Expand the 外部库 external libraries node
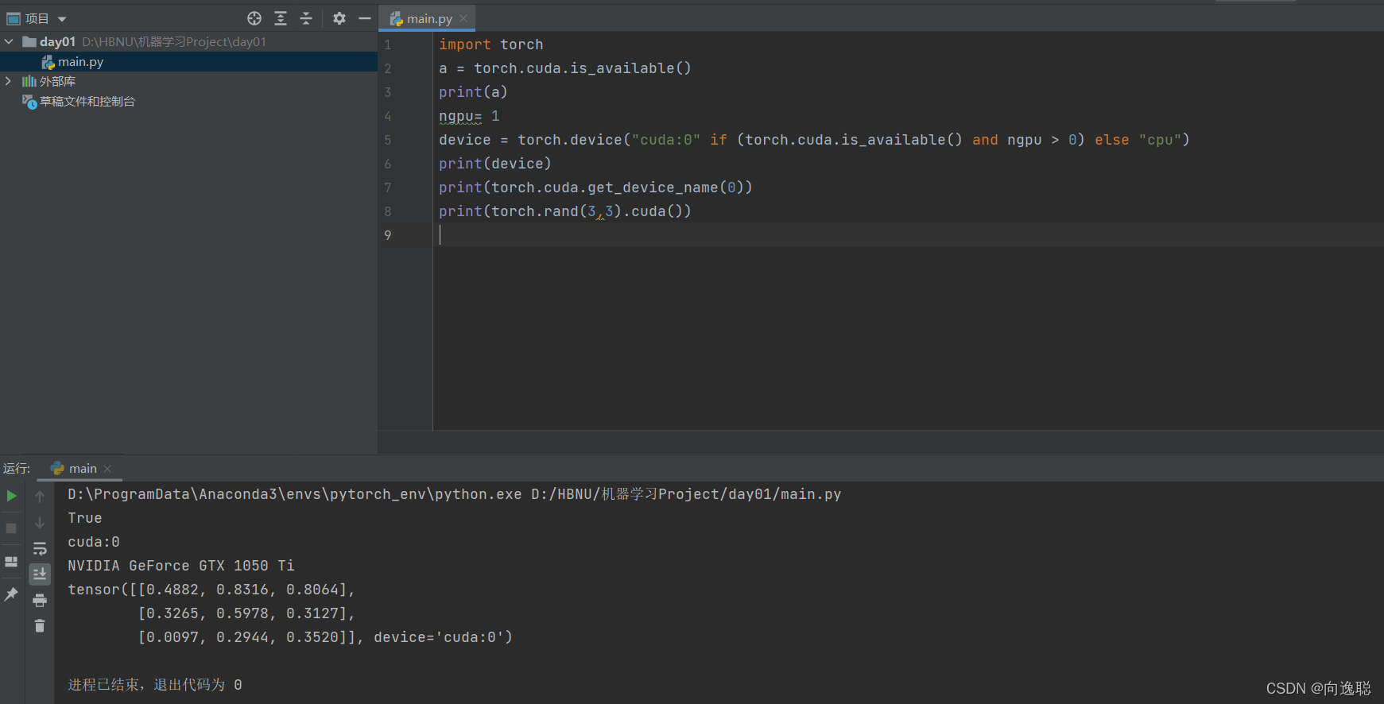 point(9,81)
